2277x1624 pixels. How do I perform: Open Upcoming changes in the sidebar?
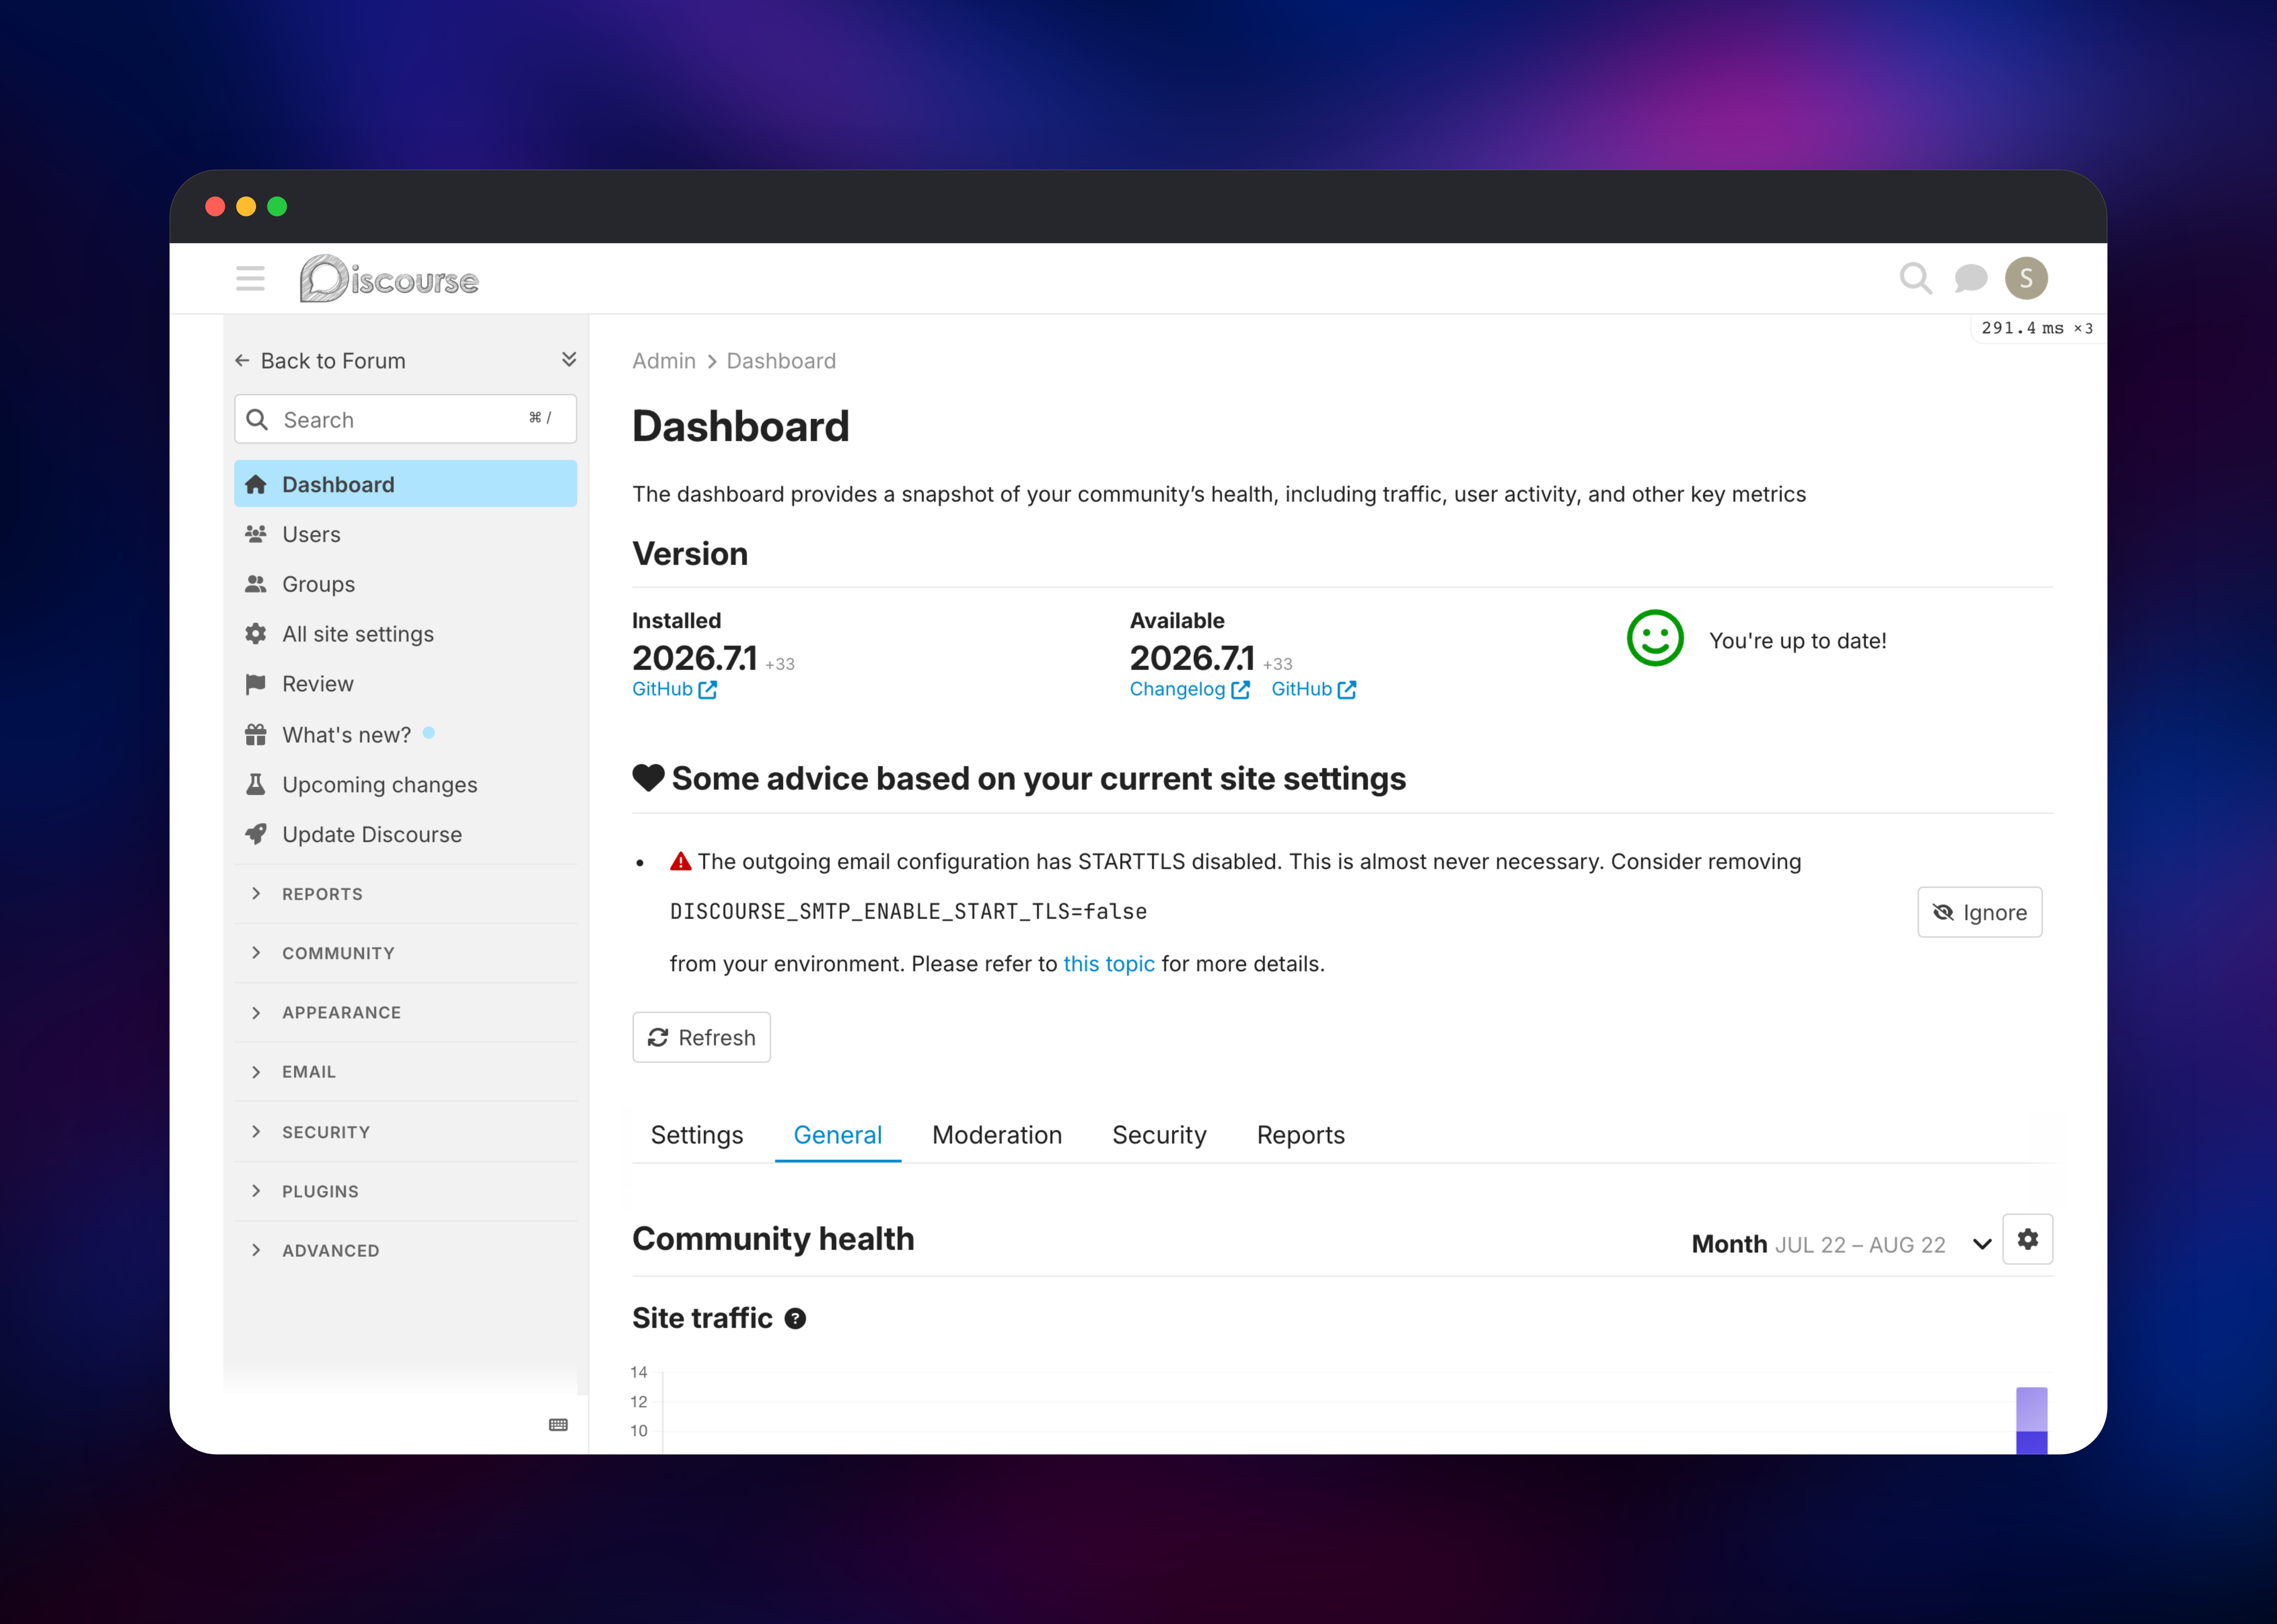pos(405,785)
